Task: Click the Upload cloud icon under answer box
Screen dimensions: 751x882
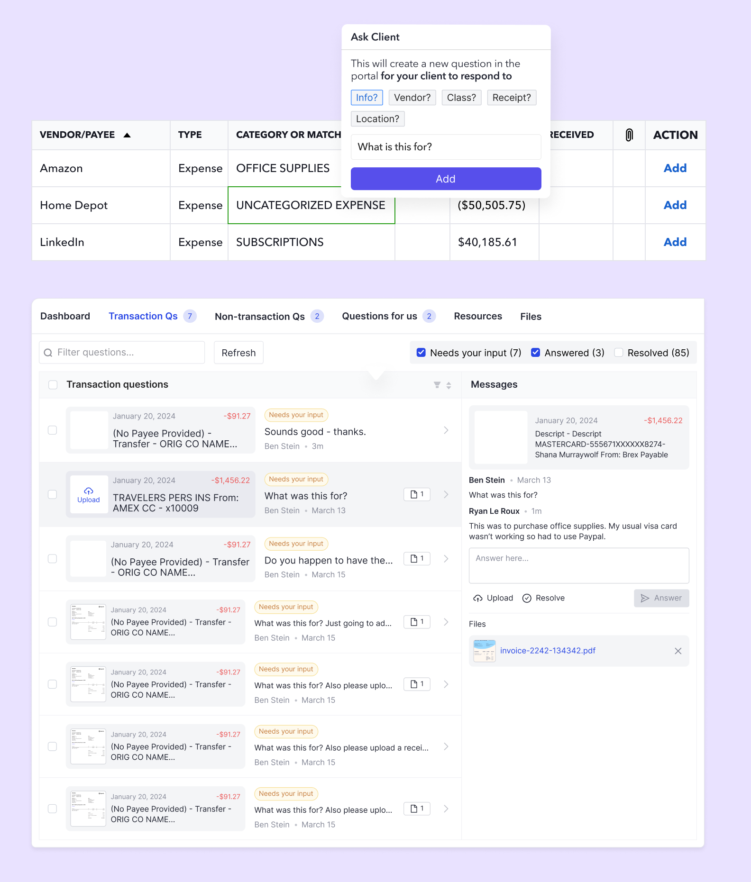Action: pyautogui.click(x=478, y=598)
